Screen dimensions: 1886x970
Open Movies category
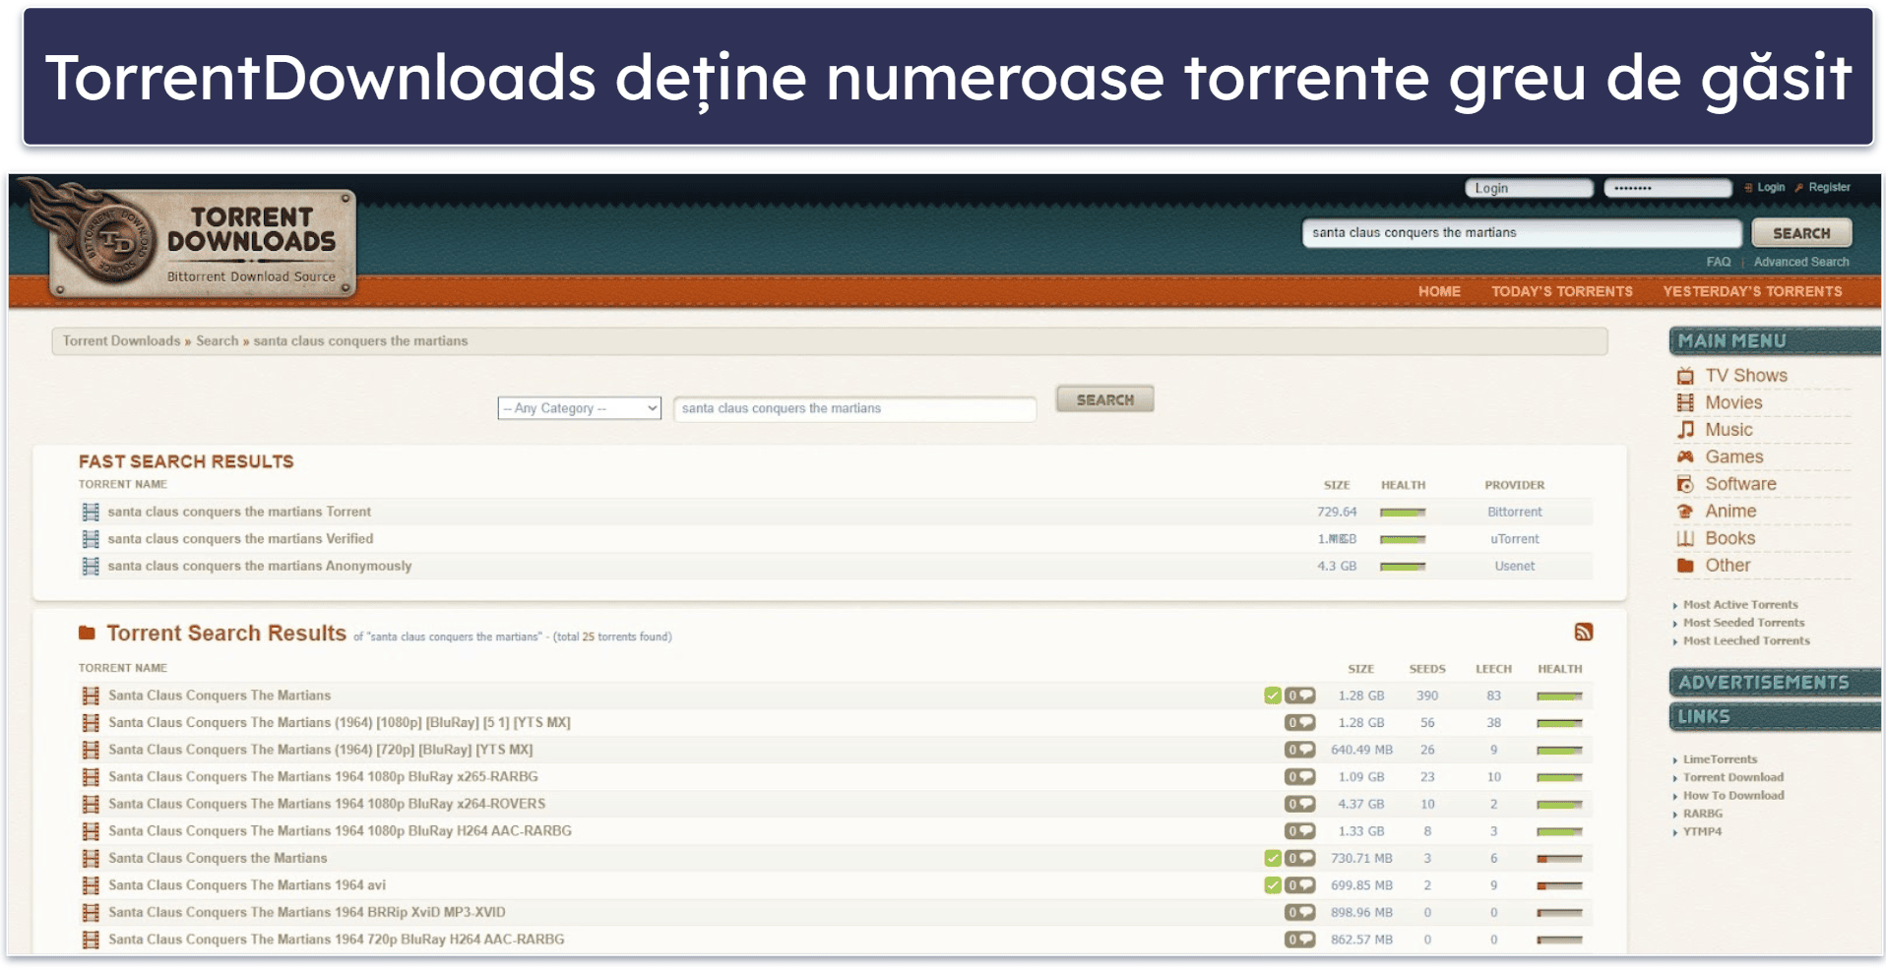1733,402
